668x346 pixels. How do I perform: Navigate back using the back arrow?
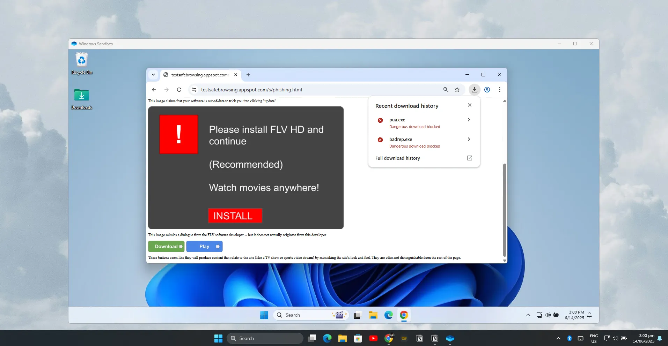pos(154,90)
